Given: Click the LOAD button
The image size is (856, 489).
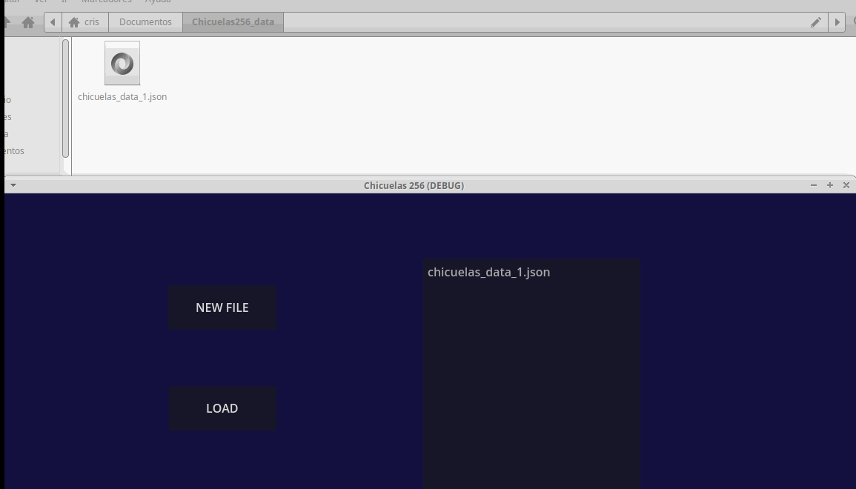Looking at the screenshot, I should 222,408.
